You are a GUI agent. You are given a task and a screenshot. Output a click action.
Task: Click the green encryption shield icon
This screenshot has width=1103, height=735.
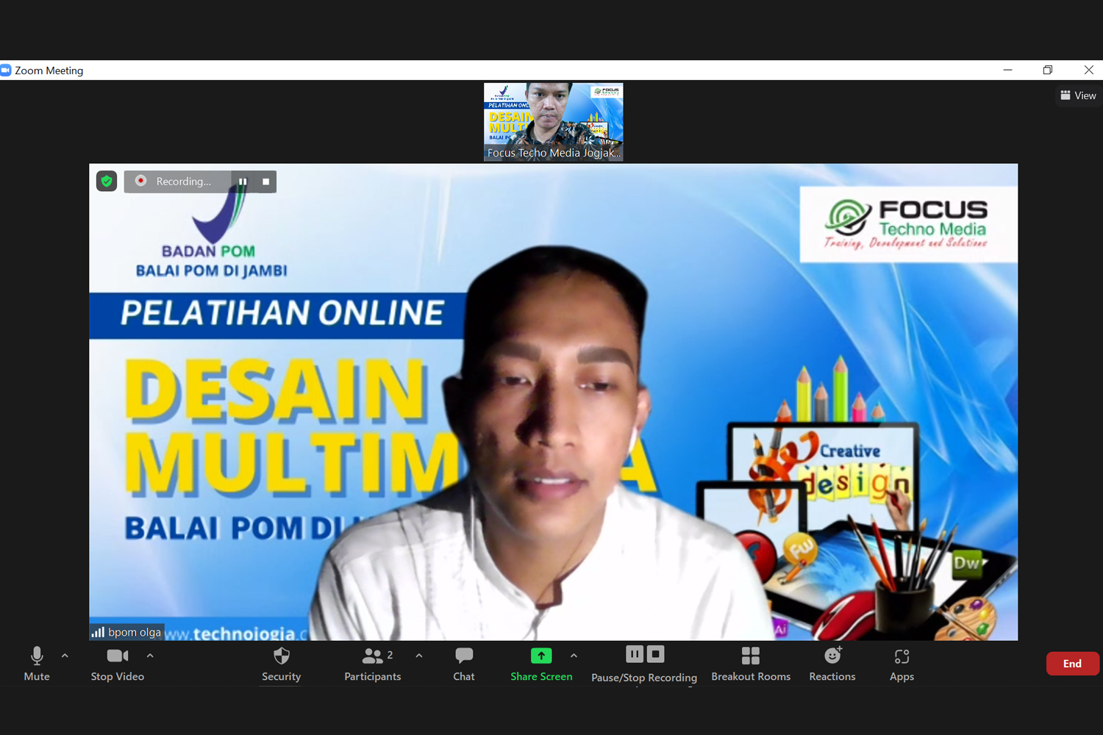tap(107, 181)
